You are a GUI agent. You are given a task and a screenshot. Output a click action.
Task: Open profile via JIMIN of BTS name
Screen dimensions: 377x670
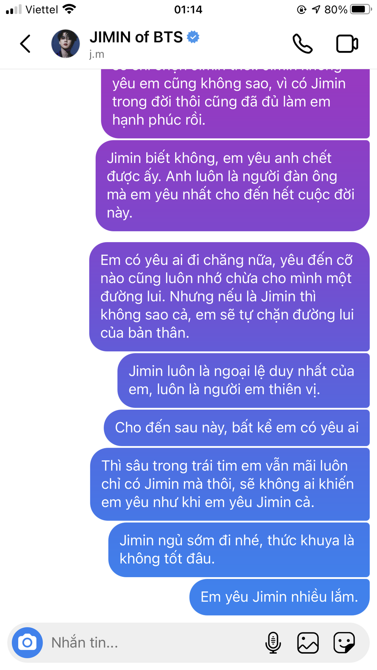click(x=136, y=37)
